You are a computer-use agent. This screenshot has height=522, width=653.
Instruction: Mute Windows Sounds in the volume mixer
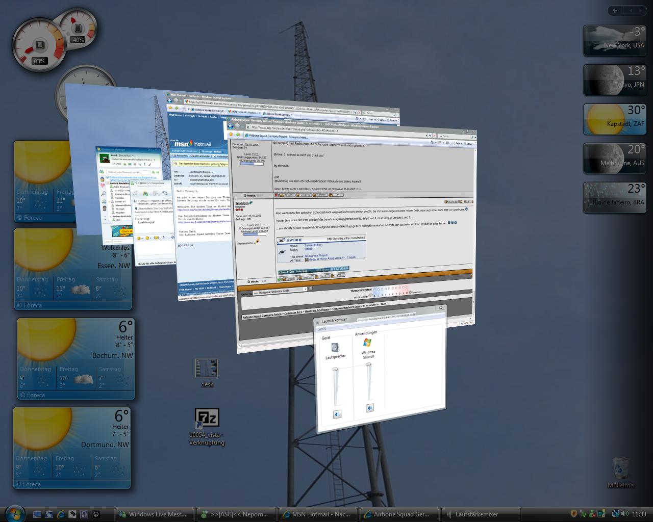pos(369,408)
